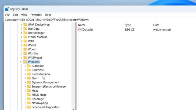
Task: Select the Wallet folder icon
Action: pyautogui.click(x=25, y=45)
